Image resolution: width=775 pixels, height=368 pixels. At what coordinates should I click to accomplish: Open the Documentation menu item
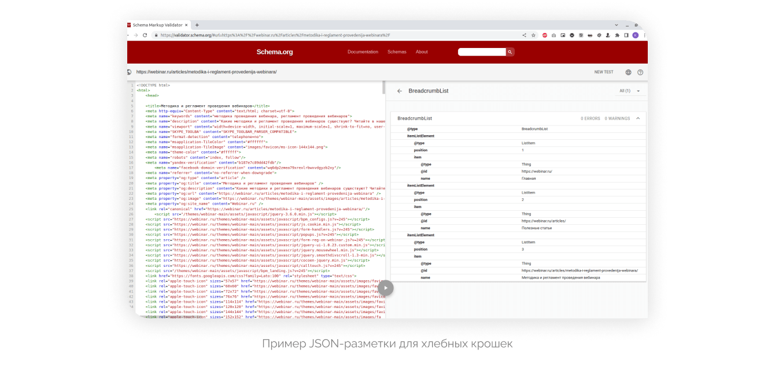tap(363, 52)
